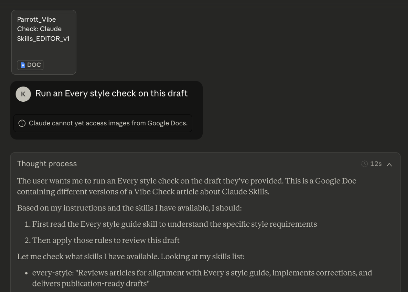Click the 12s thinking duration text
The width and height of the screenshot is (408, 292).
[376, 164]
